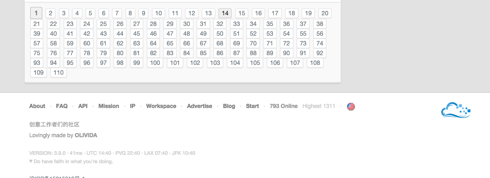The image size is (490, 178).
Task: Select page 17
Action: [275, 13]
